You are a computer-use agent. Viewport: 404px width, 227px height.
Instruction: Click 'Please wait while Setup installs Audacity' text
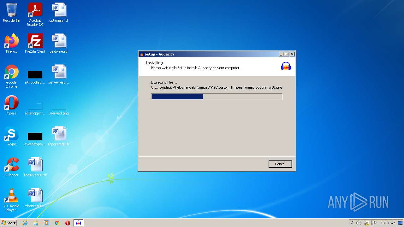pyautogui.click(x=196, y=68)
